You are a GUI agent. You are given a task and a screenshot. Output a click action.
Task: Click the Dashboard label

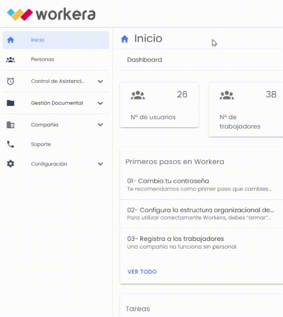click(145, 60)
